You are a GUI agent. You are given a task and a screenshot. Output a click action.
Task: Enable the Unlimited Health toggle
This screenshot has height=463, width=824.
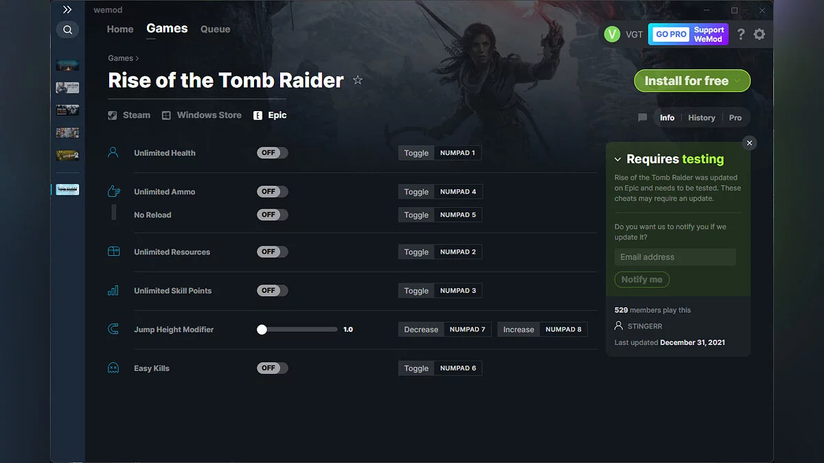(x=272, y=152)
